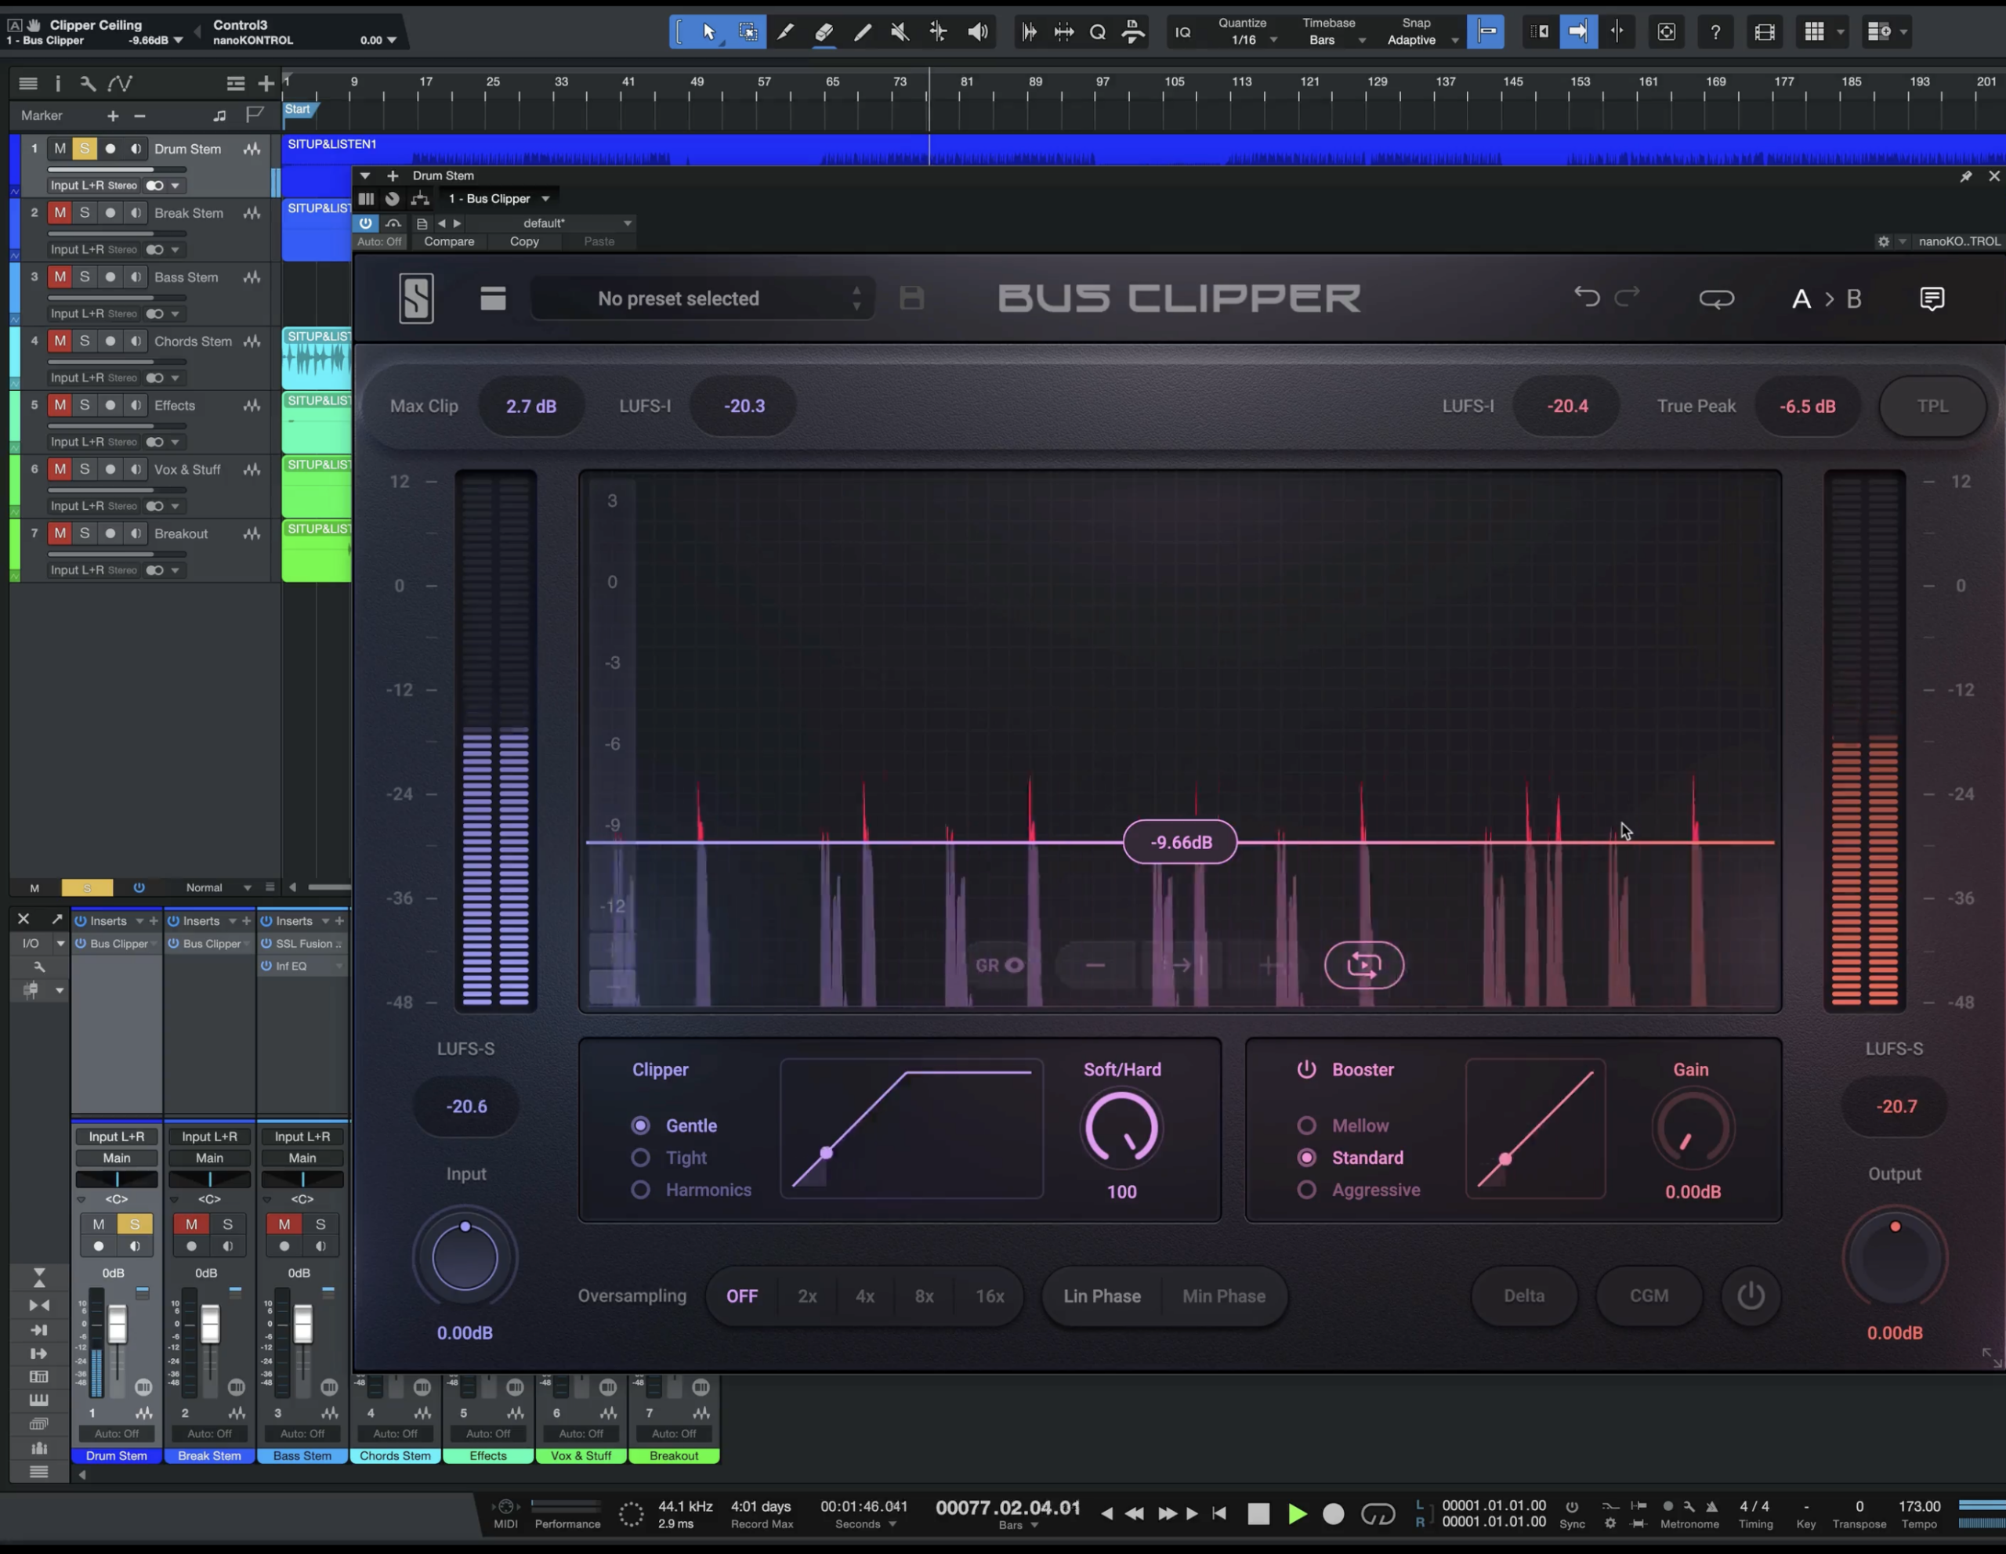The image size is (2006, 1554).
Task: Select the Tight clipper mode
Action: pyautogui.click(x=641, y=1158)
